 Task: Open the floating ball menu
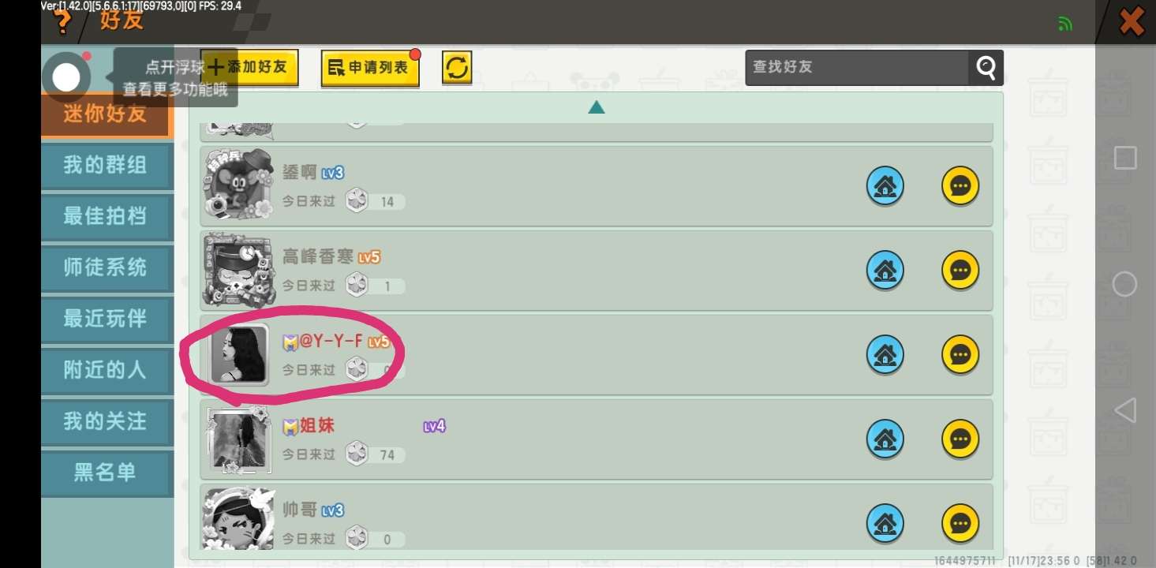pyautogui.click(x=66, y=77)
